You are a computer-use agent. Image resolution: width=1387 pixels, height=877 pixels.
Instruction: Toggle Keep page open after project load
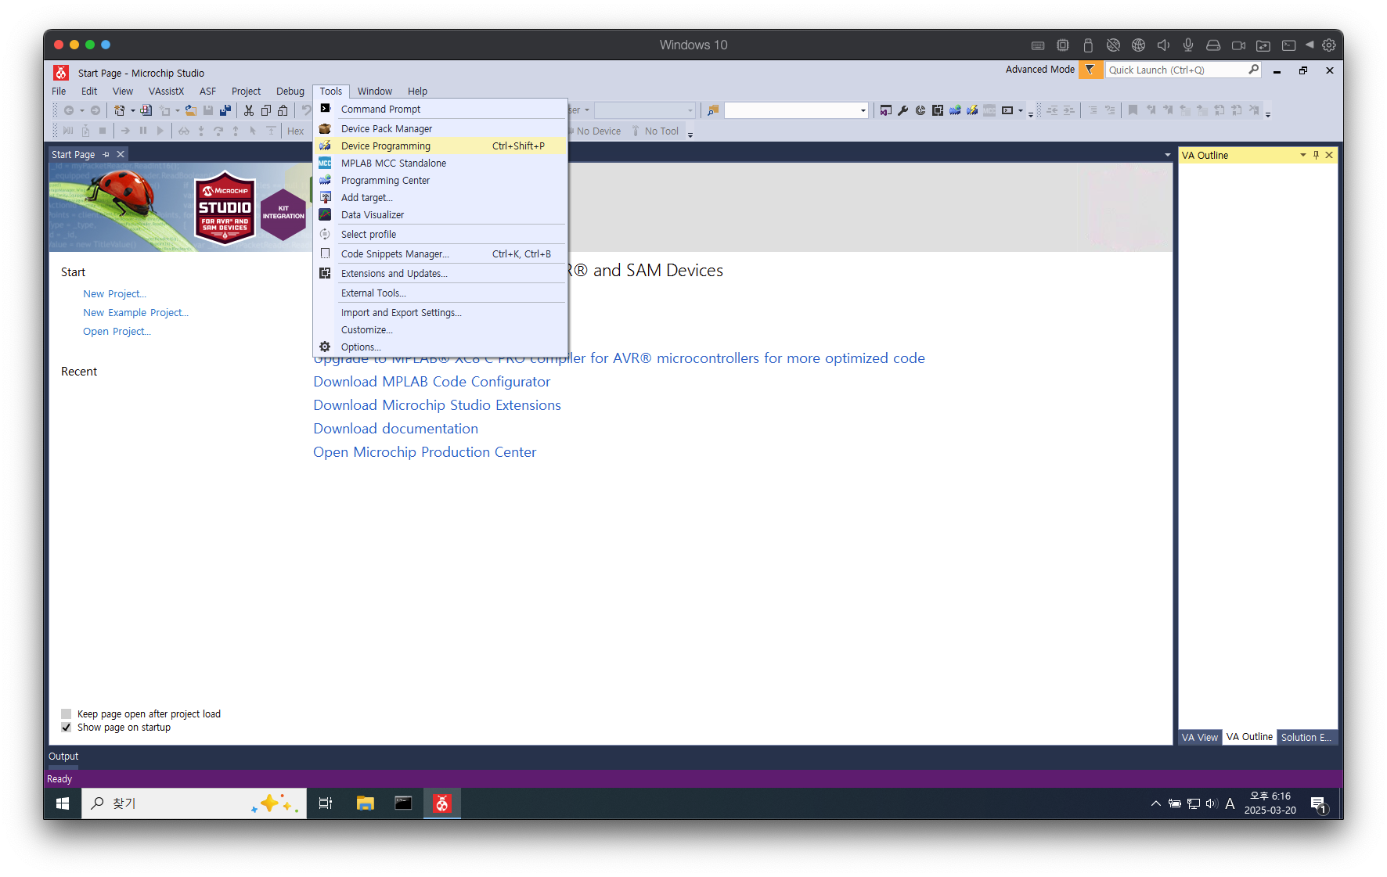click(x=67, y=713)
